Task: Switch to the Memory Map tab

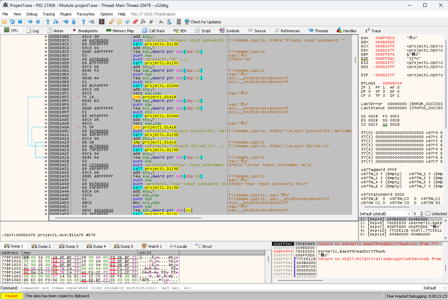Action: click(120, 31)
